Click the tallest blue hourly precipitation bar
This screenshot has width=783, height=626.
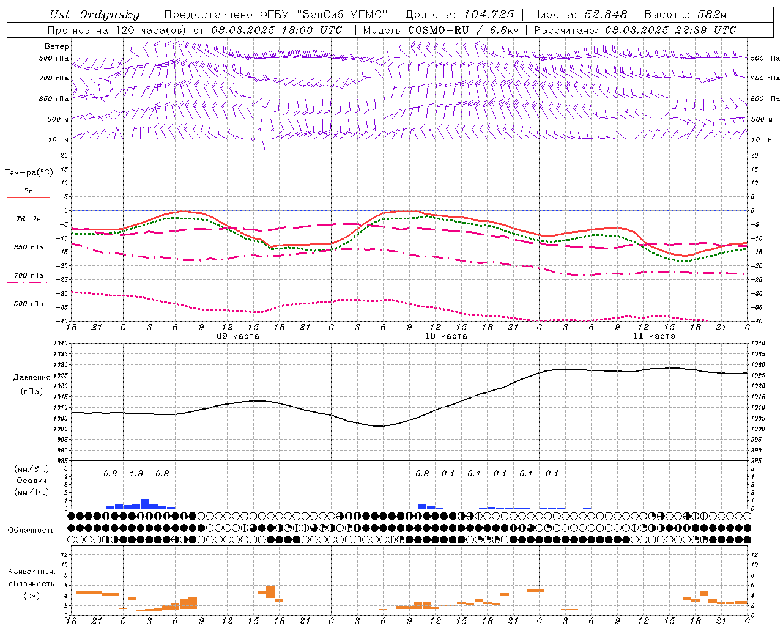tap(145, 504)
